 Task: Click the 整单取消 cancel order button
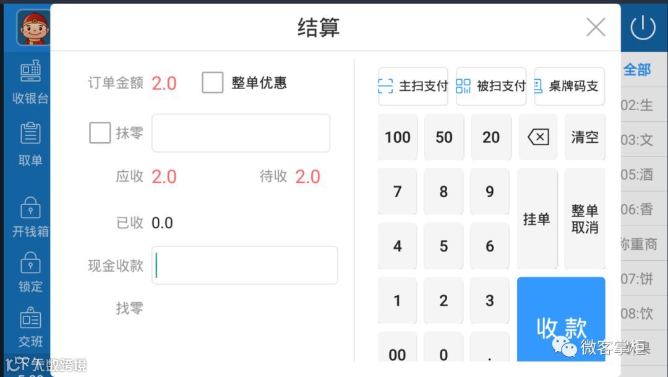(x=585, y=219)
